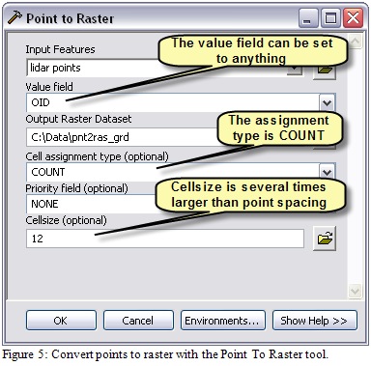Viewport: 371px width, 366px height.
Task: Click the 'Input Features' label
Action: 60,49
